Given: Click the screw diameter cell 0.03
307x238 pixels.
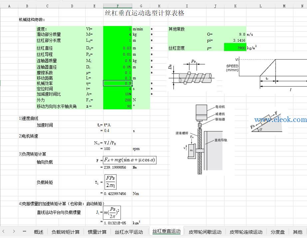Looking at the screenshot, I should 118,48.
